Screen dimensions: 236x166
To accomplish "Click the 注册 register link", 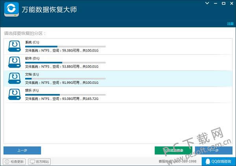I will [230, 24].
